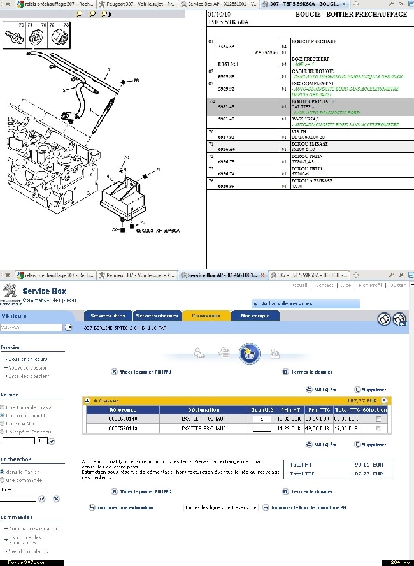414x566 pixels.
Task: Switch to Service Box AP tab in top browser
Action: click(x=219, y=4)
